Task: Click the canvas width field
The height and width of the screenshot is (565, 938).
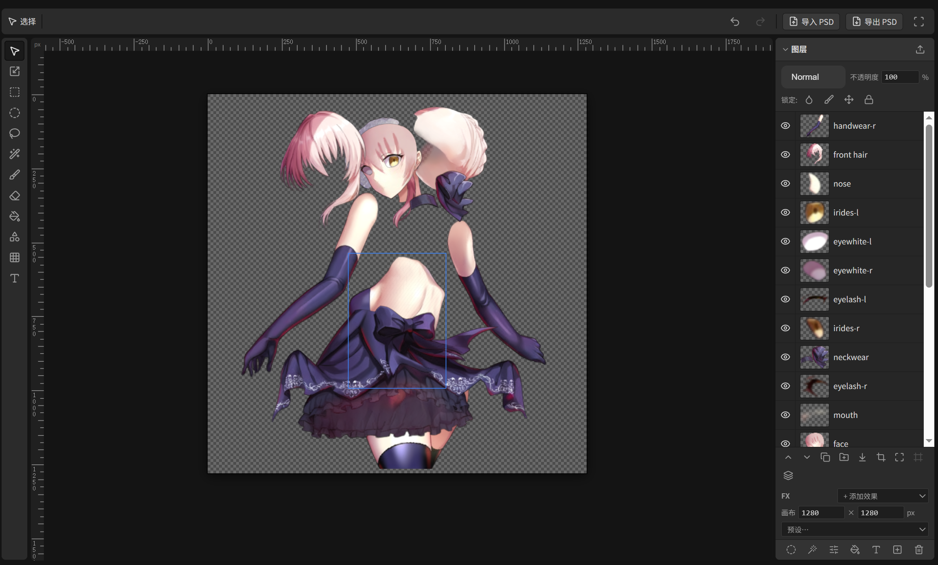Action: tap(821, 513)
